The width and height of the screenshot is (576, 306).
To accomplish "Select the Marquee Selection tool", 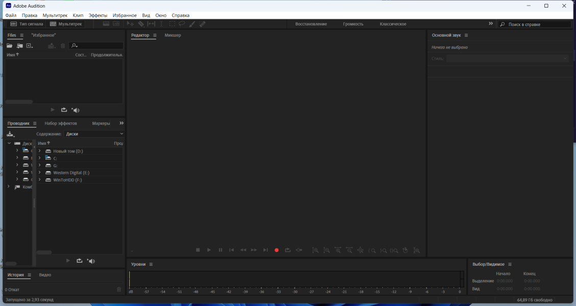I will coord(172,24).
